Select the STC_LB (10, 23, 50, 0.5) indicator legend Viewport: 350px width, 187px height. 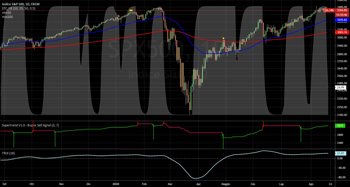[18, 8]
